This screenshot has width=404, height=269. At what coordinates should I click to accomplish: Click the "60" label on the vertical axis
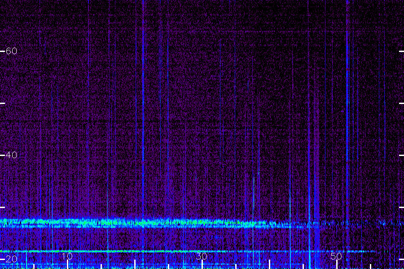tap(11, 51)
